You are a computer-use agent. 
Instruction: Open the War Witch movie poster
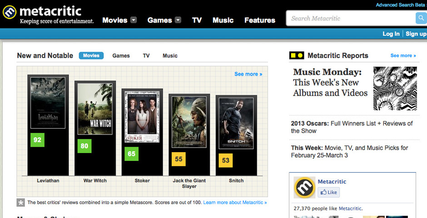click(95, 109)
